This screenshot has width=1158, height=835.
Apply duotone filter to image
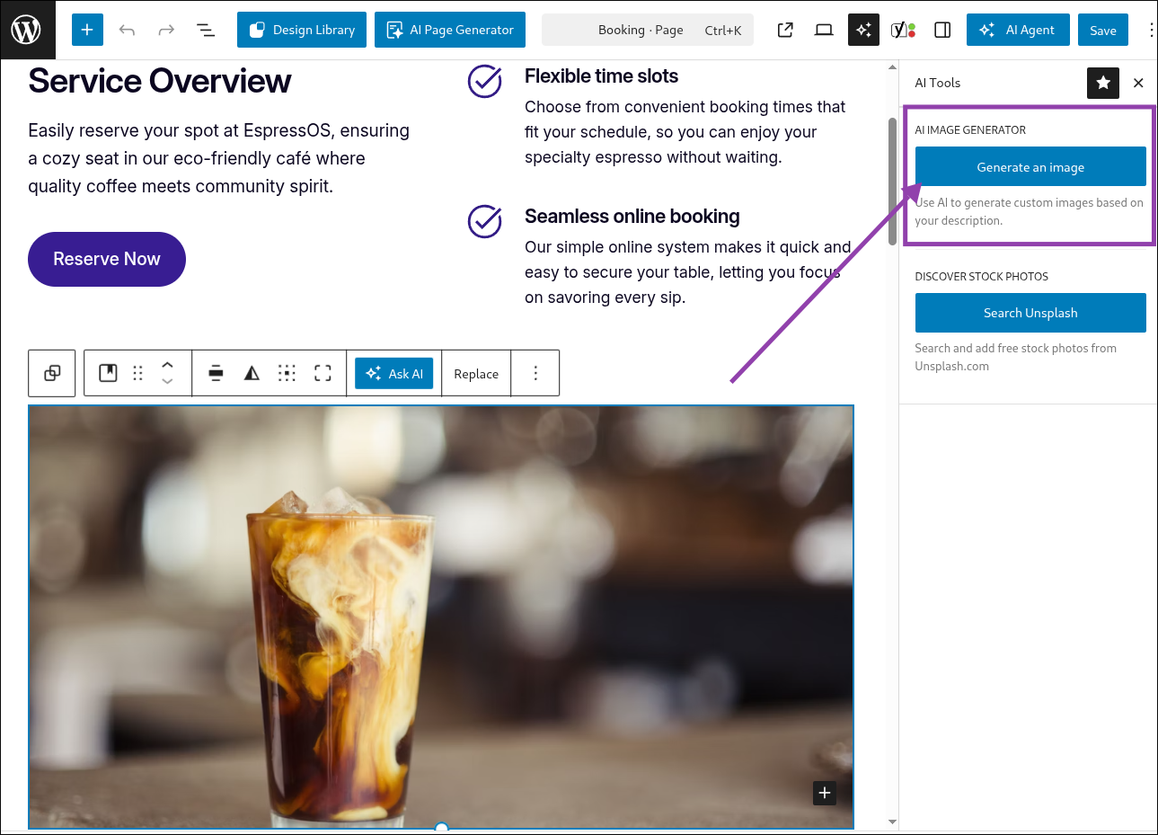pos(252,373)
